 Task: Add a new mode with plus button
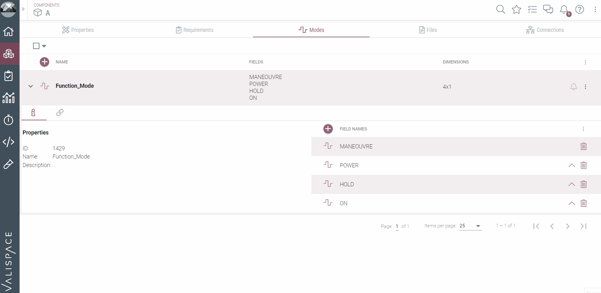[44, 62]
